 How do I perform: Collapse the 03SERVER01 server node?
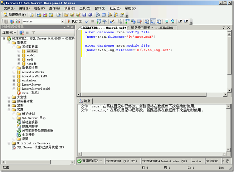point(4,39)
